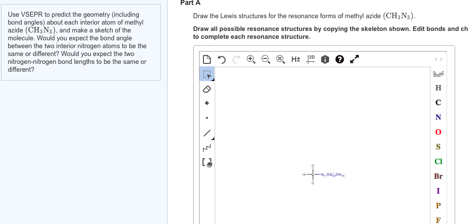The height and width of the screenshot is (224, 468).
Task: Click the New document icon
Action: pos(207,59)
